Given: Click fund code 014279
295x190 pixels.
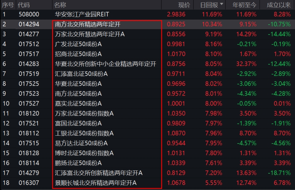Looking at the screenshot, I should [29, 173].
